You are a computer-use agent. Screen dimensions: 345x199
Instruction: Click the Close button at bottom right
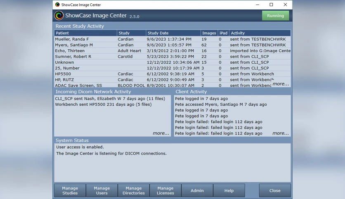click(x=275, y=190)
